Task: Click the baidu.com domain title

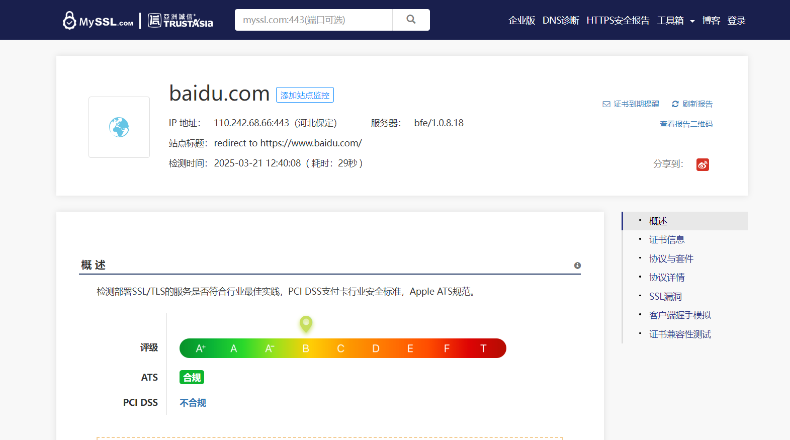Action: coord(219,94)
